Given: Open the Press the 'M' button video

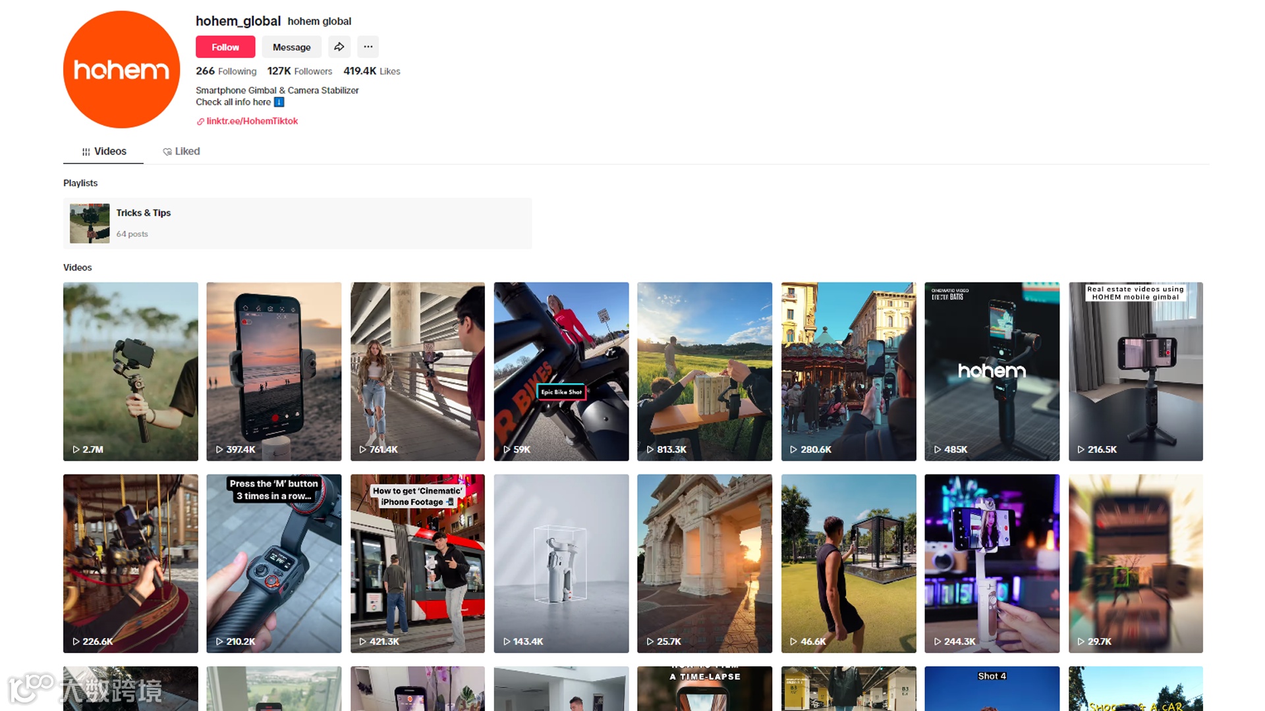Looking at the screenshot, I should [x=274, y=564].
